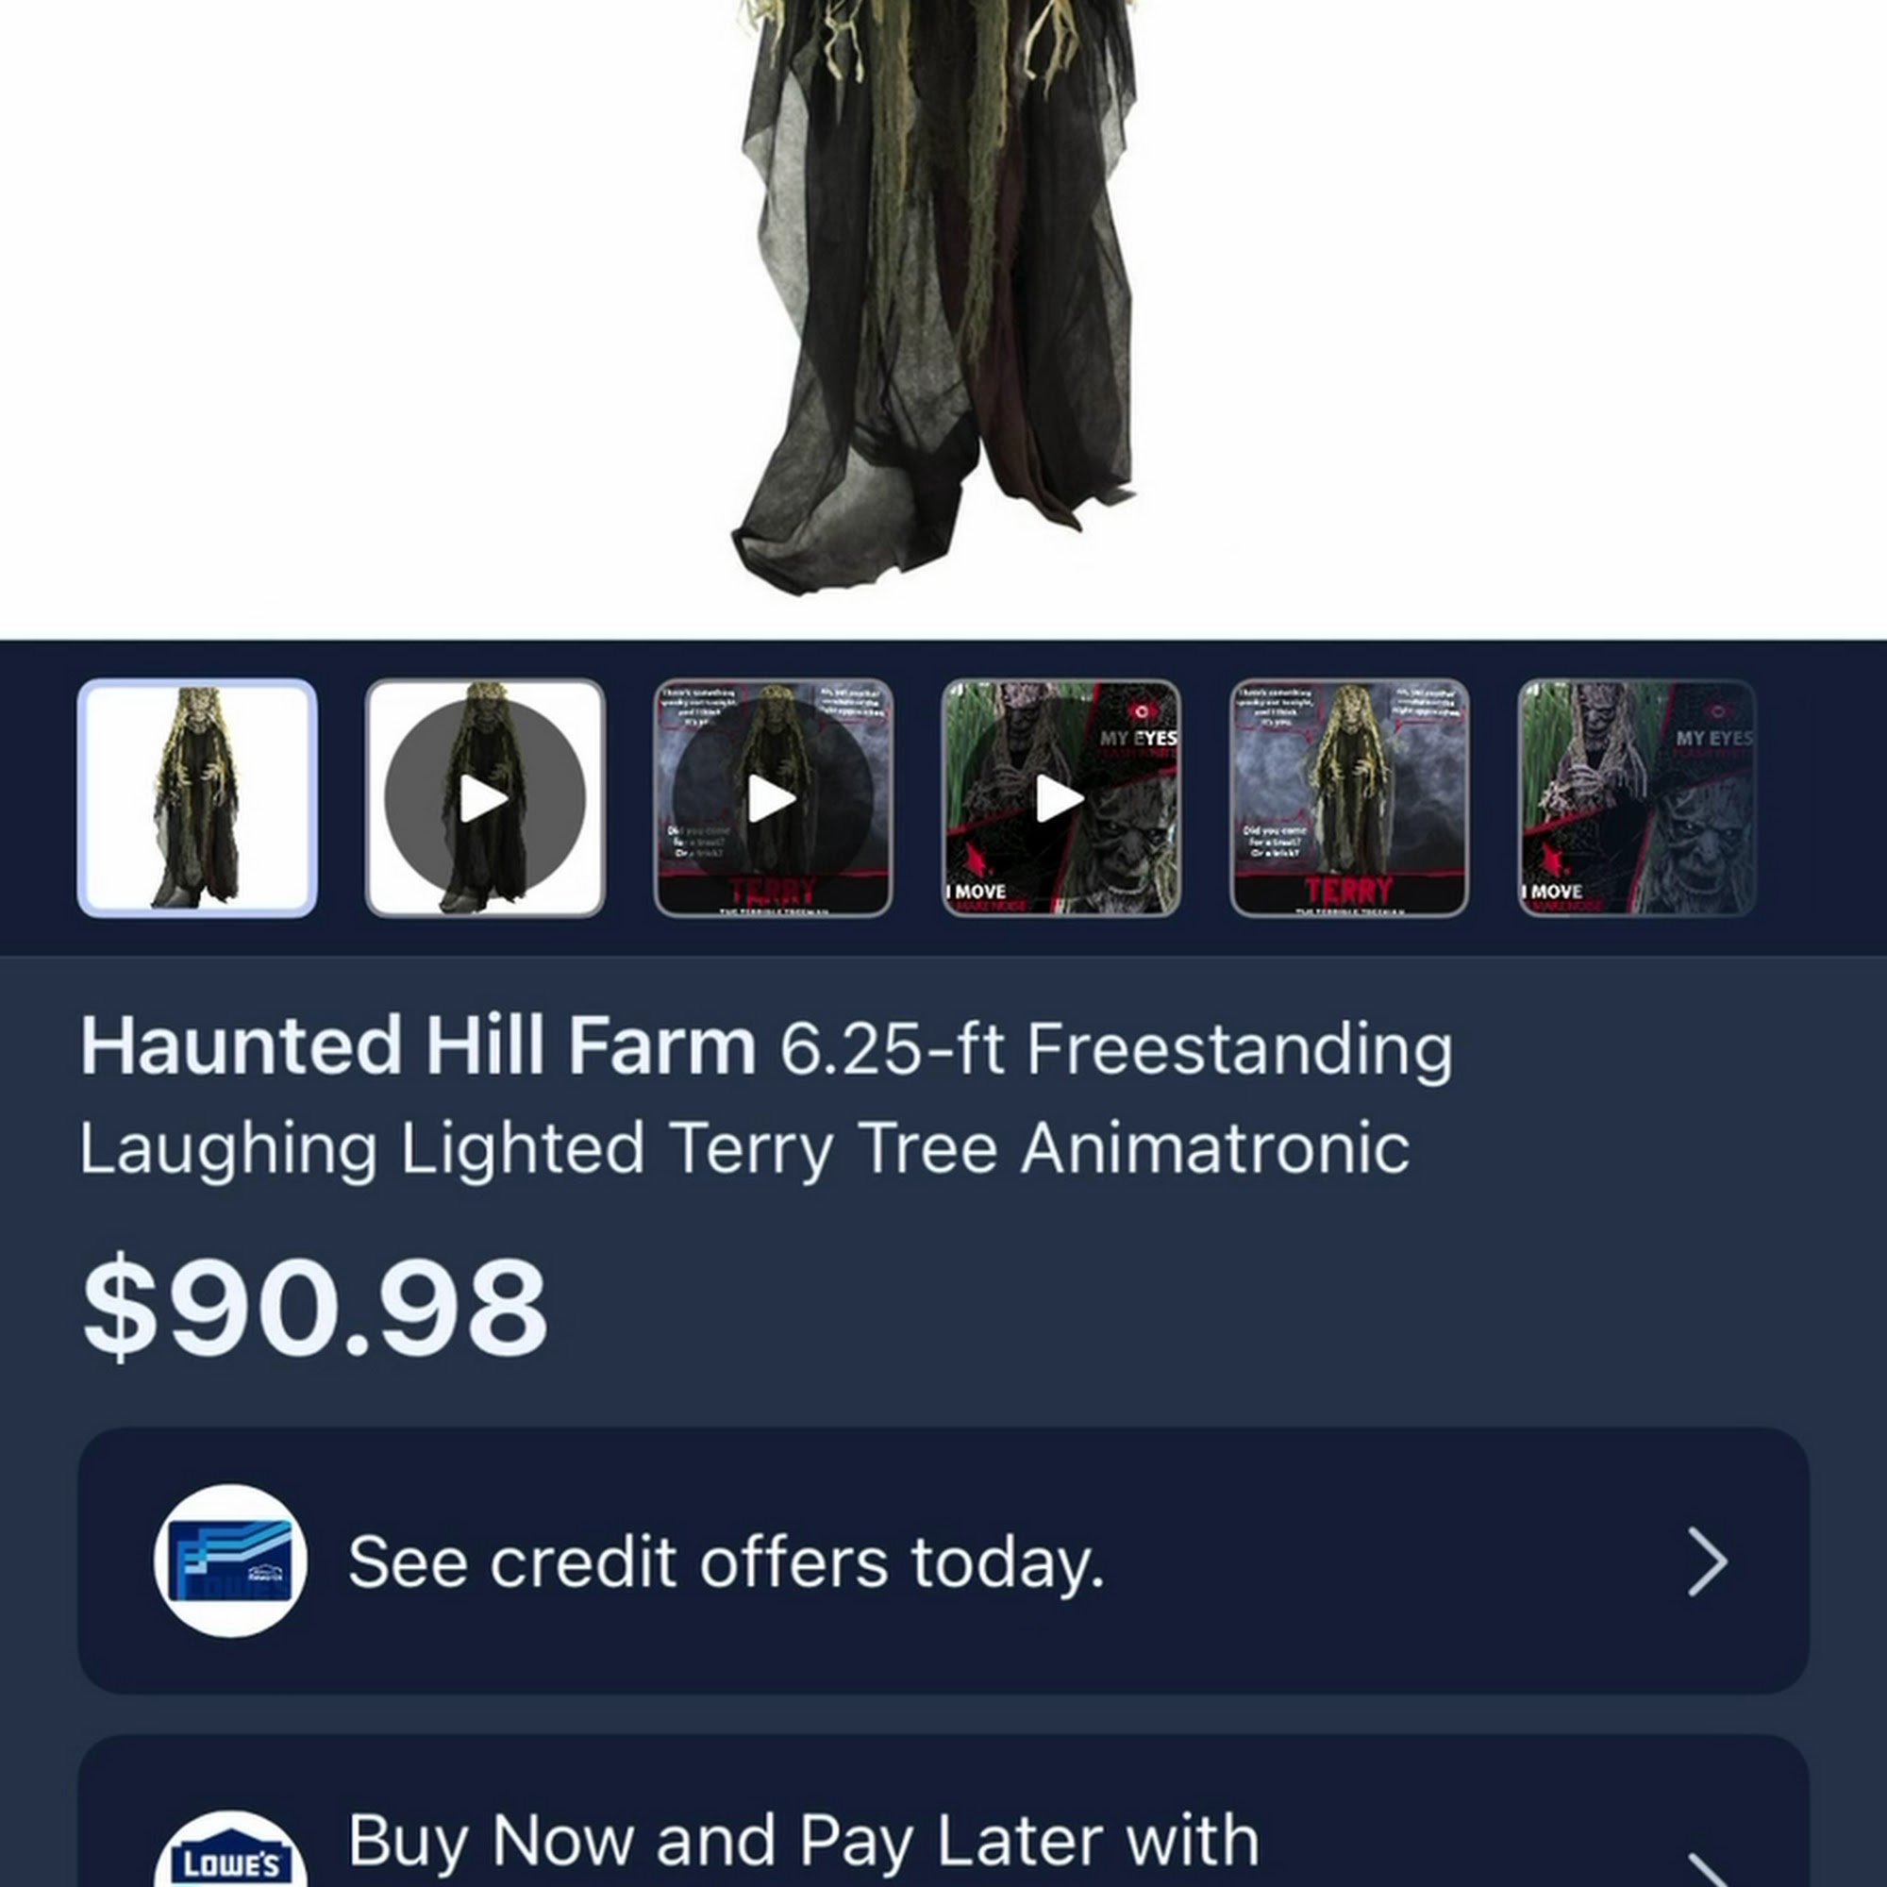Tap the $90.98 price

click(x=314, y=1307)
